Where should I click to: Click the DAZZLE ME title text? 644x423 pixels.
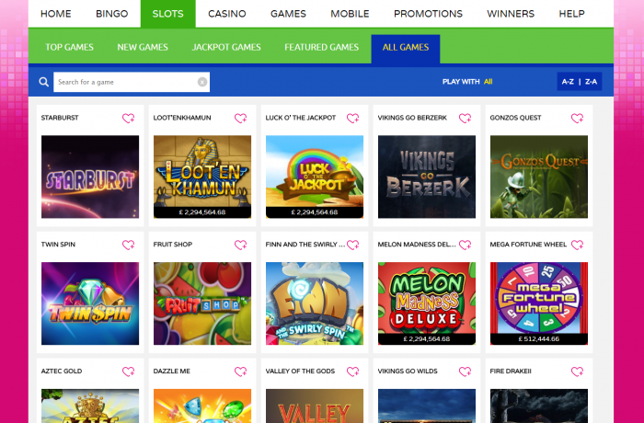(172, 372)
